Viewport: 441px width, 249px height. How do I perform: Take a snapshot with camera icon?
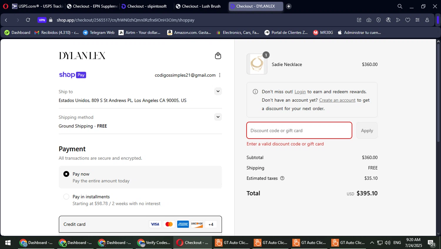pos(369,20)
